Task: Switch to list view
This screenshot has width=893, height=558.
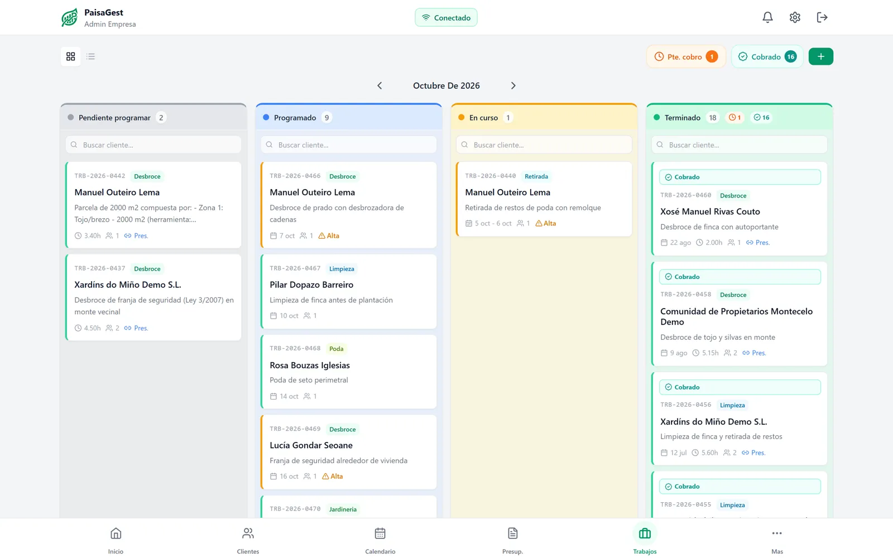Action: [x=91, y=56]
